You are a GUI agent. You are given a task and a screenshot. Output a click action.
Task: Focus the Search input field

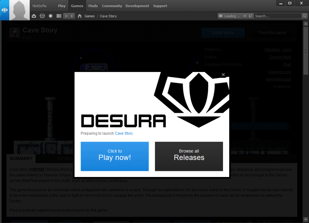point(278,16)
